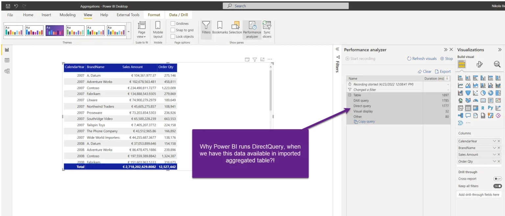This screenshot has width=505, height=216.
Task: Enable the Gridlines checkbox
Action: tap(173, 24)
